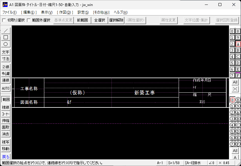Toggle layer 1 square button
This screenshot has width=241, height=166.
(232, 37)
